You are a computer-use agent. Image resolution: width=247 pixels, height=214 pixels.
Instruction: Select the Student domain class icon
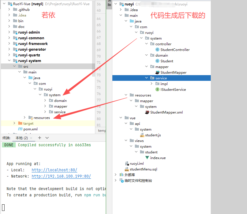(157, 61)
